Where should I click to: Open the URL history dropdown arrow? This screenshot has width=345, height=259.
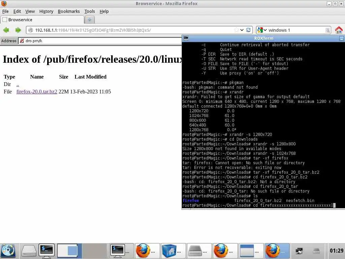(242, 30)
